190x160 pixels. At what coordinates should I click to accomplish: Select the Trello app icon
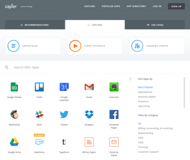(x=39, y=87)
